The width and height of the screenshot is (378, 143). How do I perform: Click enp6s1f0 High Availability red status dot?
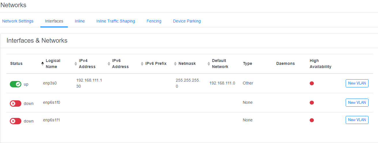(312, 103)
